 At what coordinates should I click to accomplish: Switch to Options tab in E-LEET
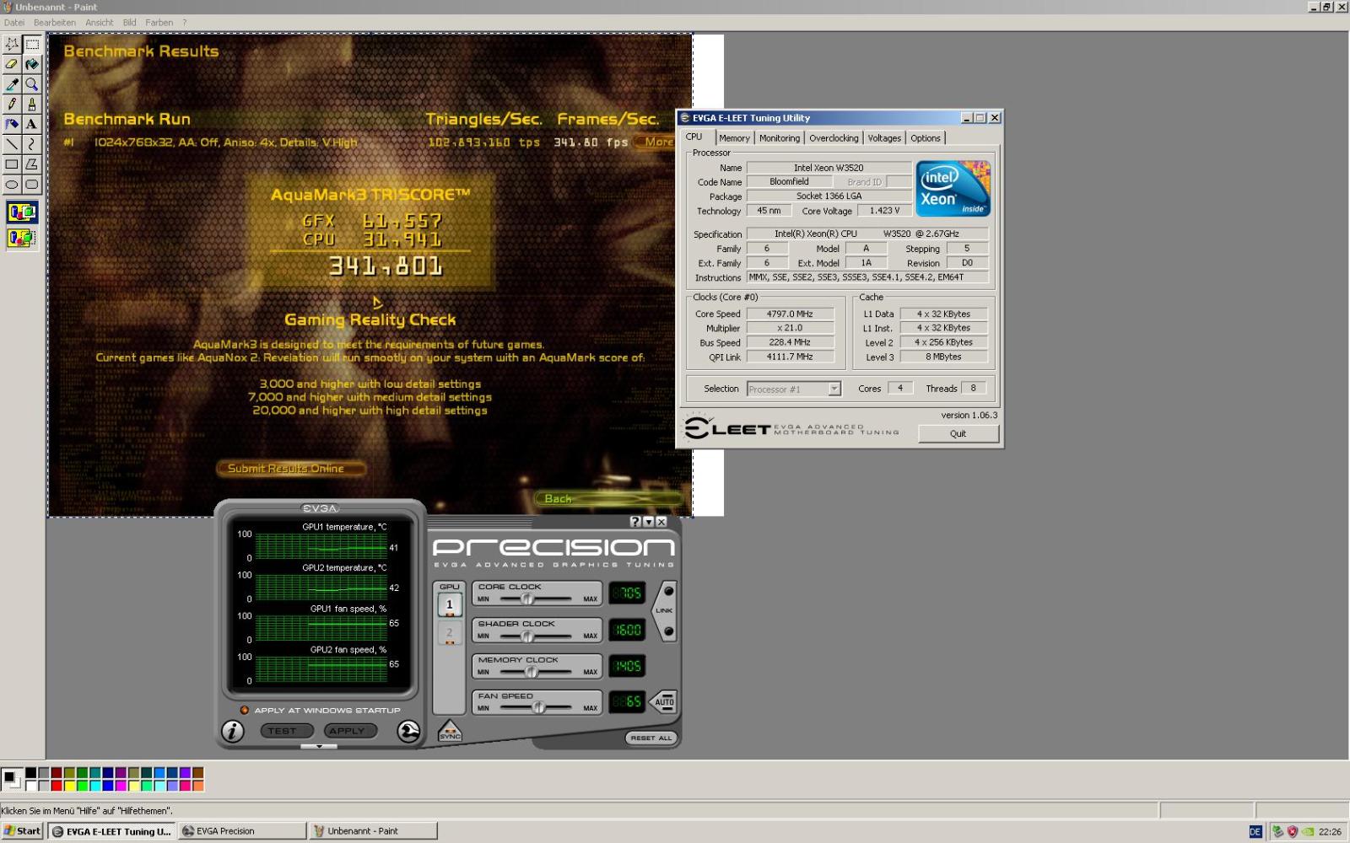click(x=926, y=138)
